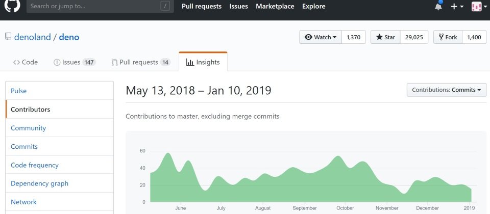Open the Contributions: Commits dropdown

pos(446,90)
